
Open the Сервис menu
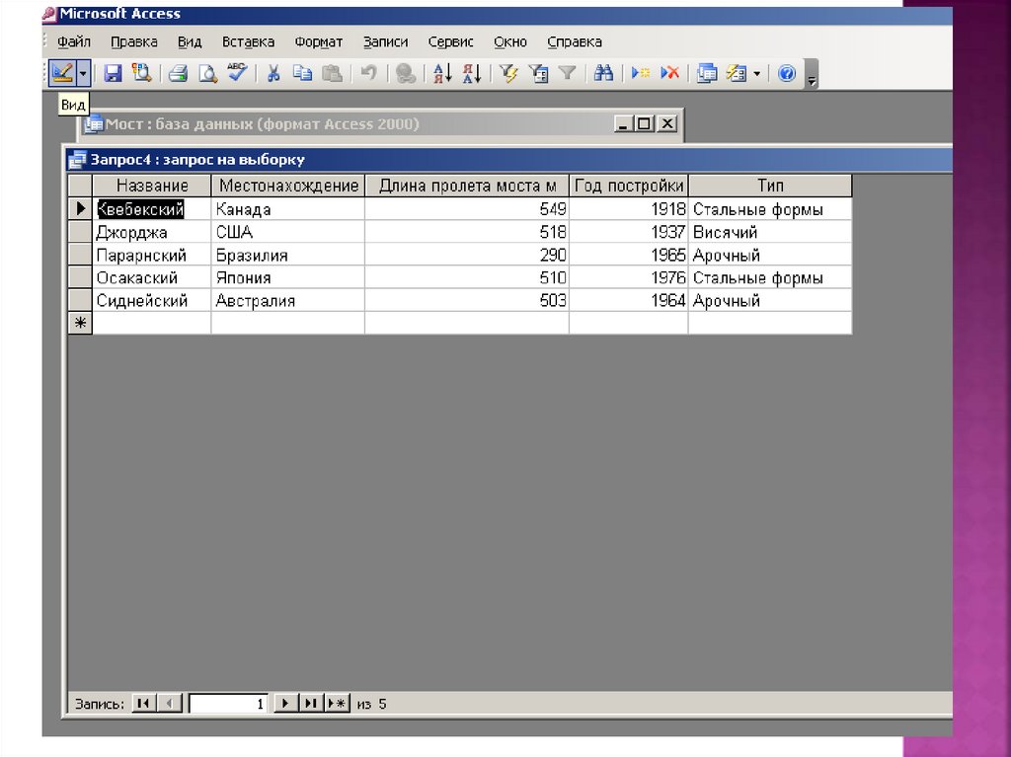pyautogui.click(x=450, y=41)
